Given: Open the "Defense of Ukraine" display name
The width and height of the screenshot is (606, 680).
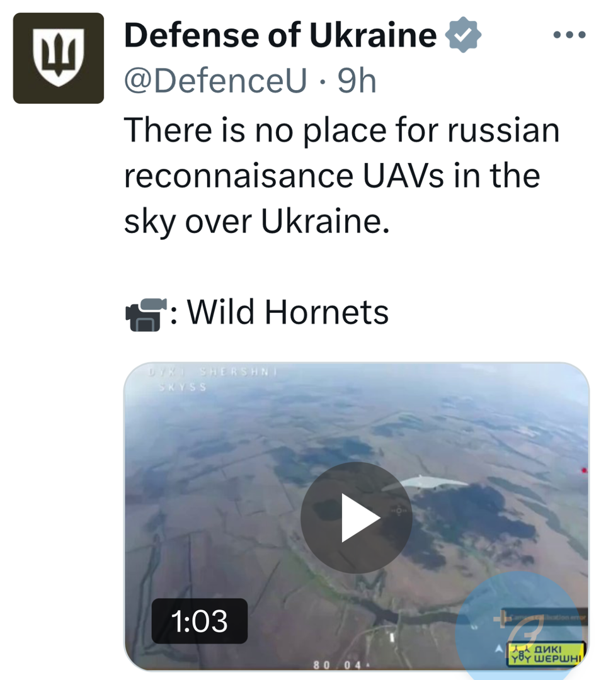Looking at the screenshot, I should (x=280, y=36).
